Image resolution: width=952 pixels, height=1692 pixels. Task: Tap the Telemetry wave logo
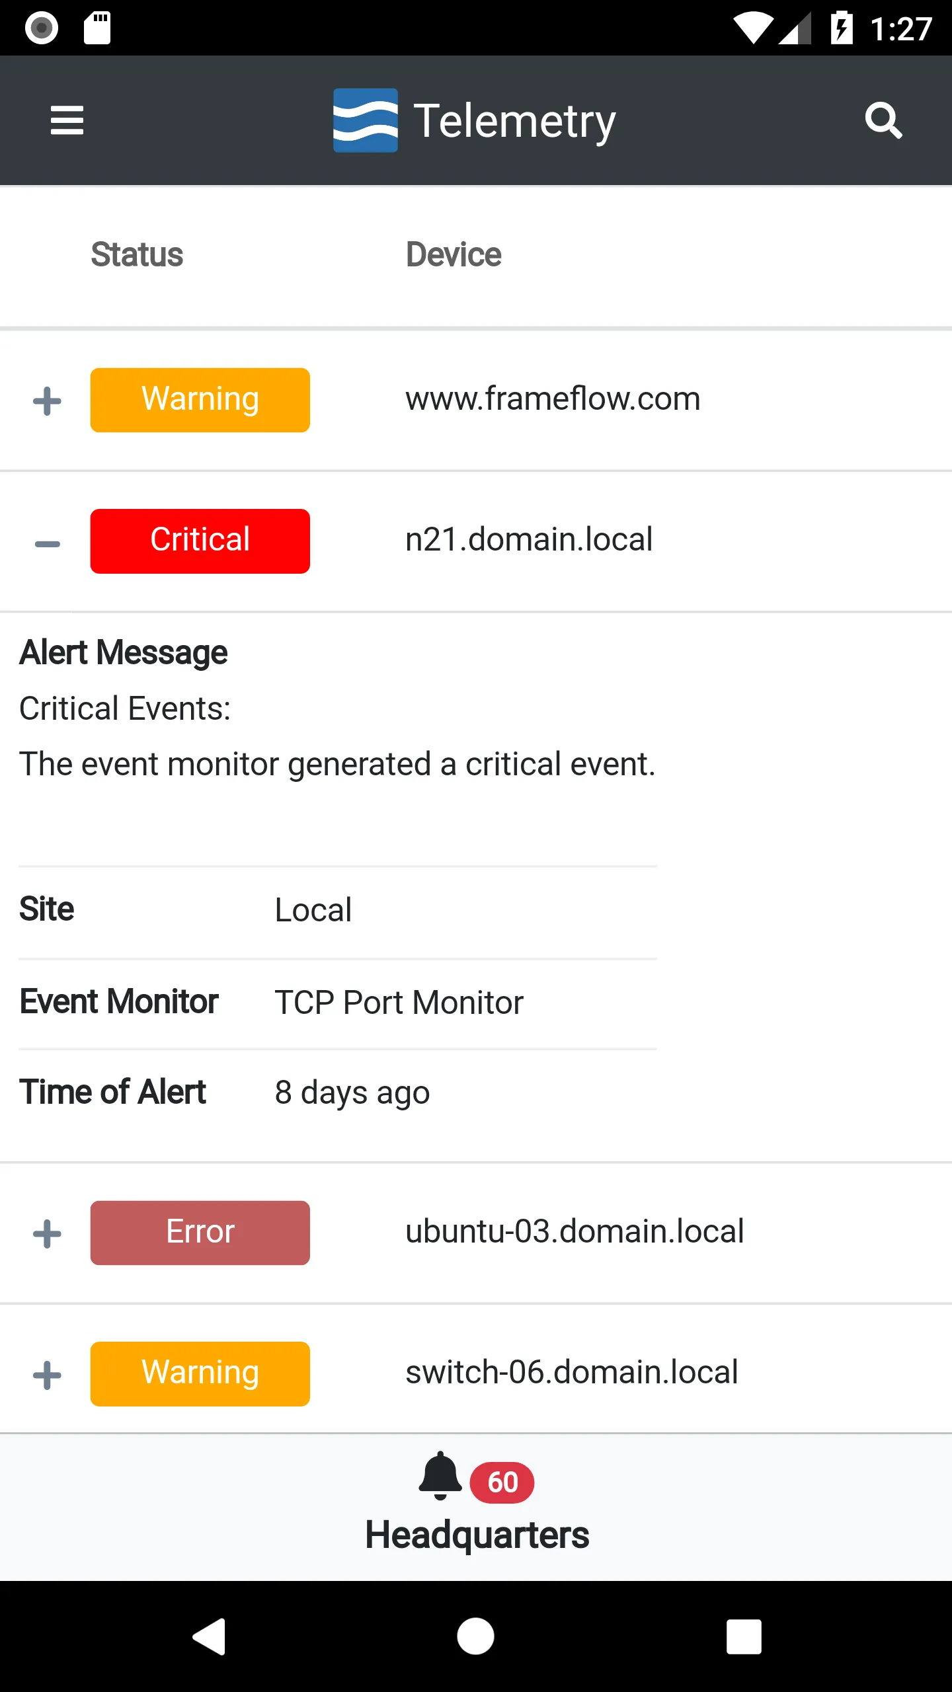click(366, 120)
